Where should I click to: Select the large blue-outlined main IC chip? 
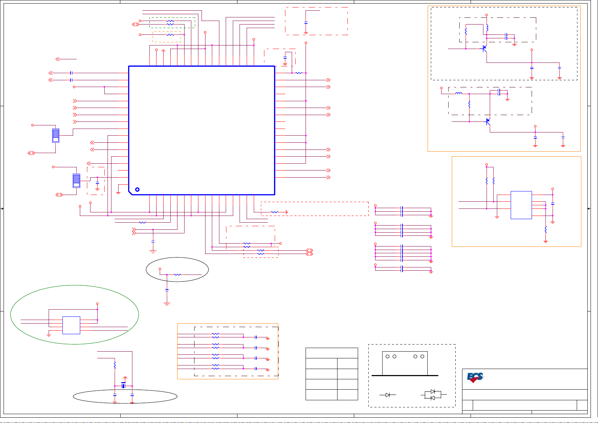(202, 130)
